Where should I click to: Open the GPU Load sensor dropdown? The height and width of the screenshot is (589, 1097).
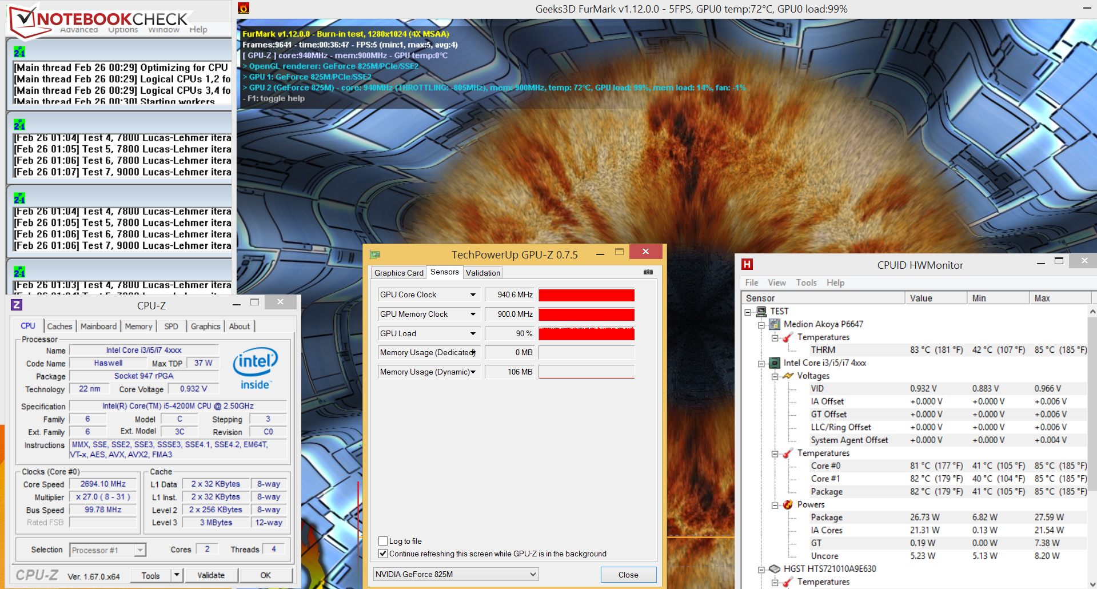coord(473,333)
